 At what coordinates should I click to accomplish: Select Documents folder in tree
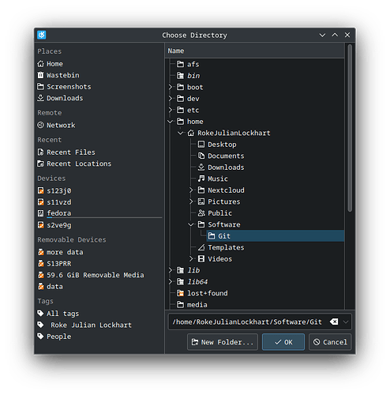(x=221, y=156)
